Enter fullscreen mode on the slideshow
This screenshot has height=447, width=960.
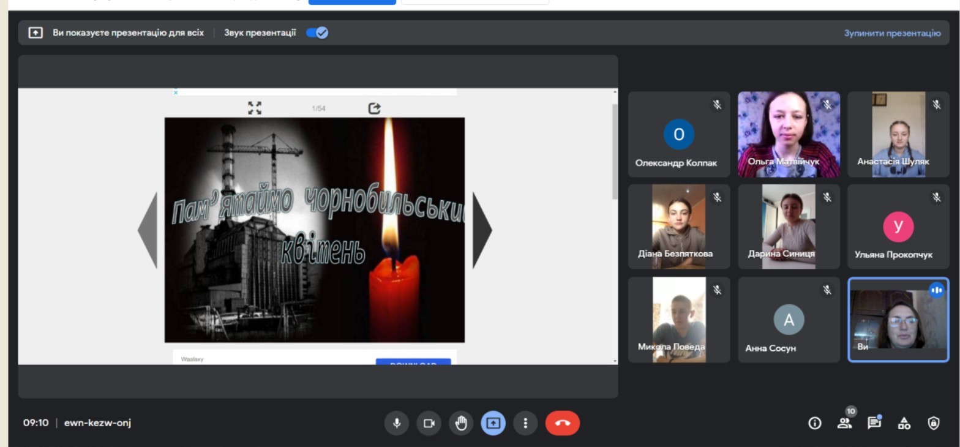click(255, 108)
